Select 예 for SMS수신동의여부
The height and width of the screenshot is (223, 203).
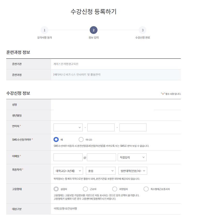56,140
